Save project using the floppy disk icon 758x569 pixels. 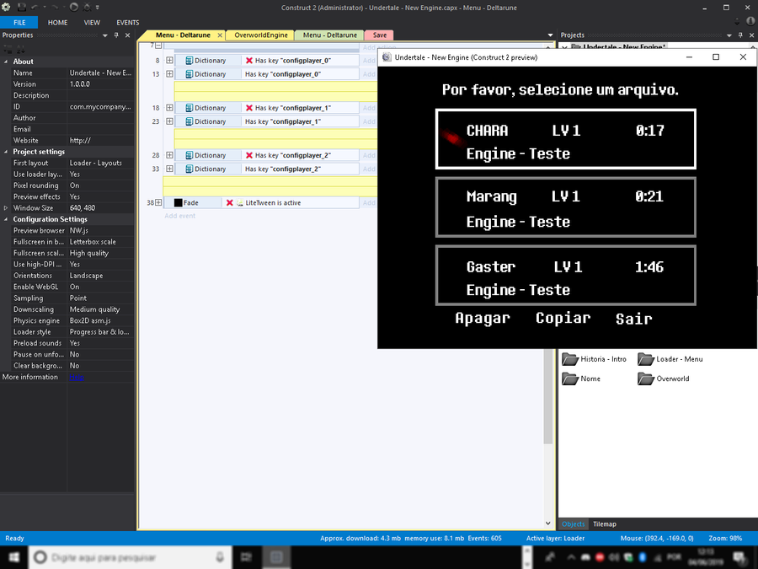pos(22,8)
